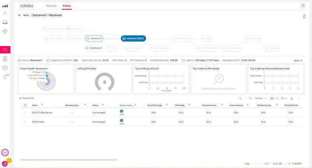
Task: Sort by the Name column header
Action: pos(35,105)
